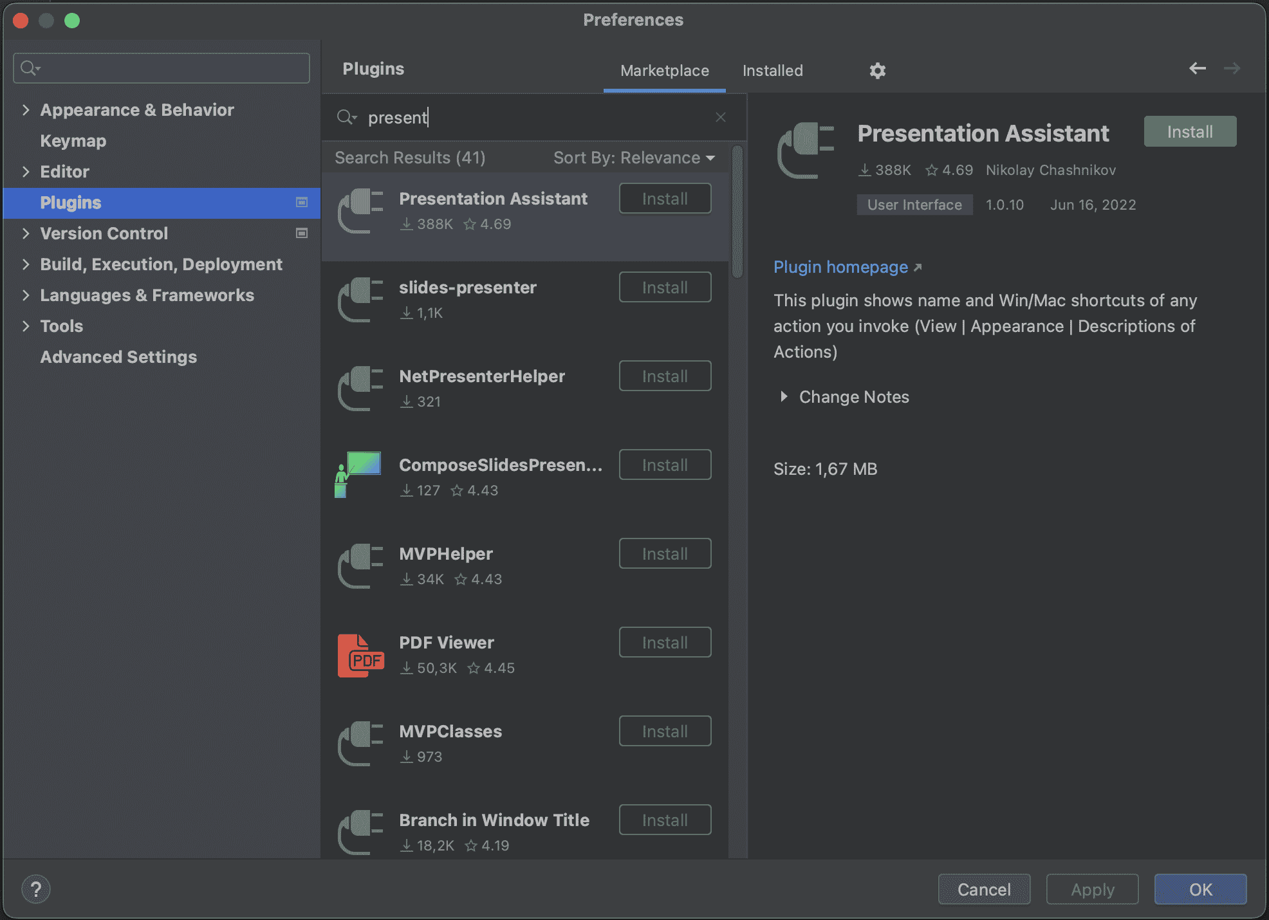Screen dimensions: 1269x920
Task: Click the help question mark icon
Action: click(37, 889)
